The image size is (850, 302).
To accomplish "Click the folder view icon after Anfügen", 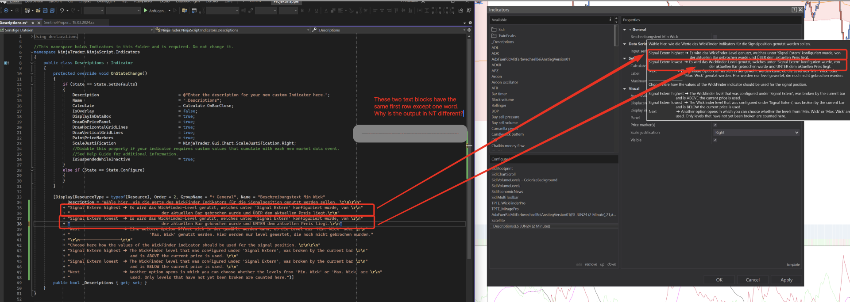I will tap(185, 11).
